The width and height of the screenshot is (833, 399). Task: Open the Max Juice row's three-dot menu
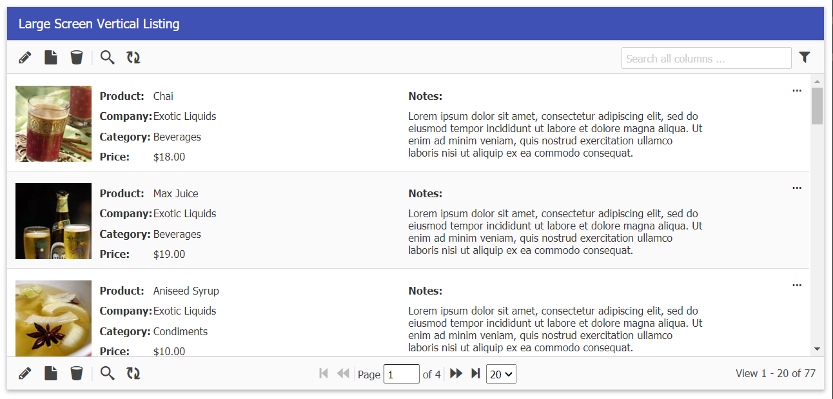797,188
